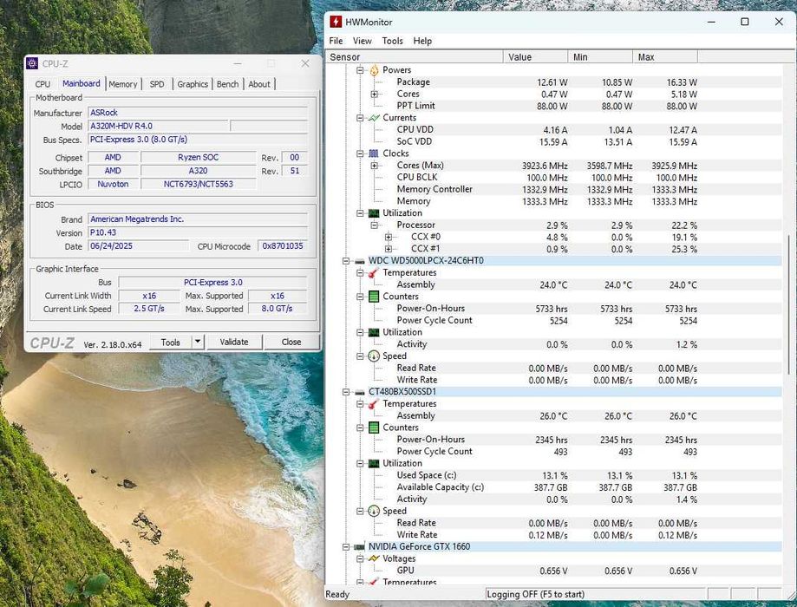This screenshot has width=797, height=607.
Task: Click the Value column header
Action: pos(535,57)
